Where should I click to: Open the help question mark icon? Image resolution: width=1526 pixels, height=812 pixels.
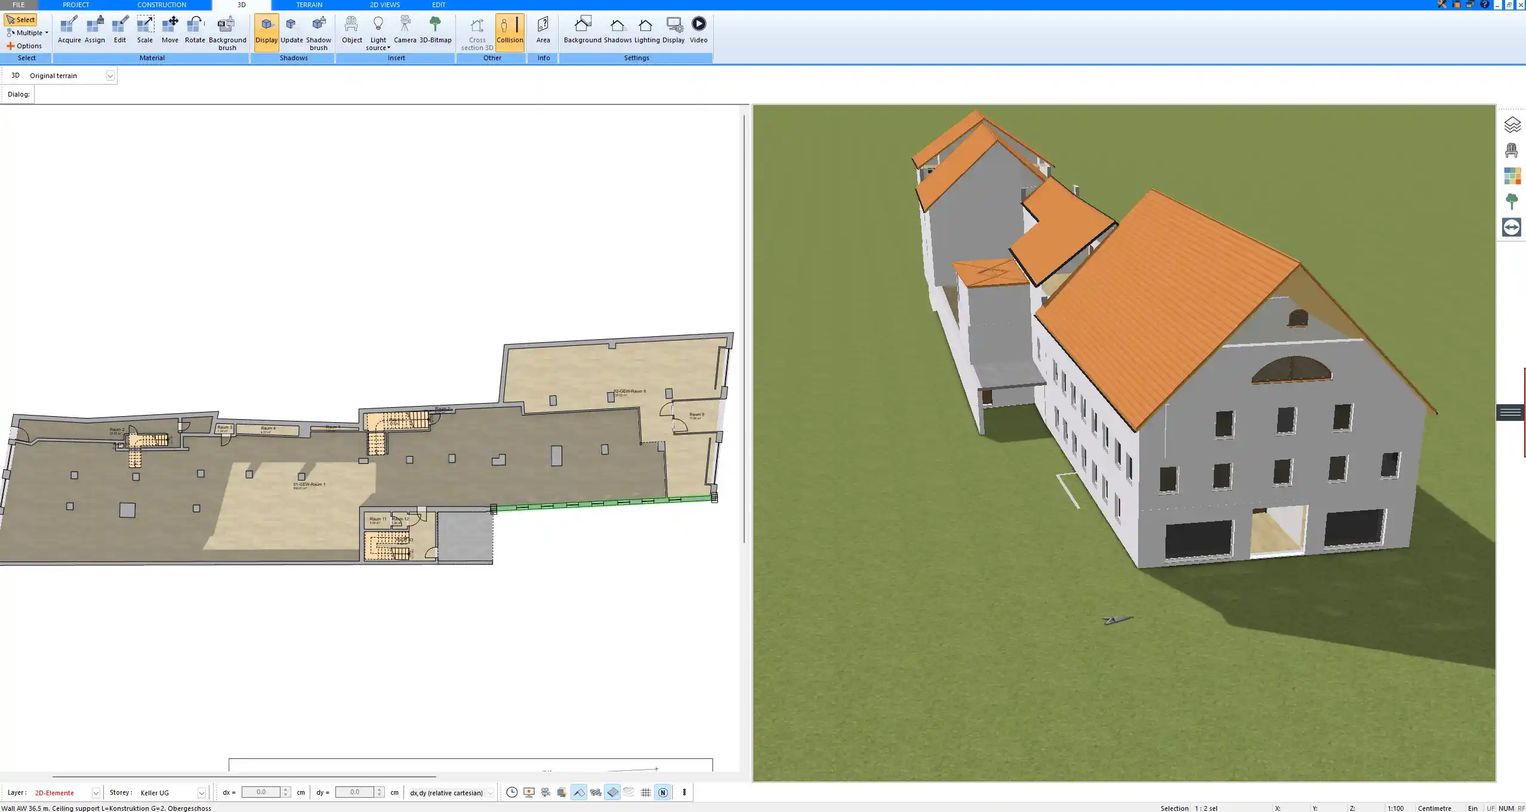click(1484, 5)
